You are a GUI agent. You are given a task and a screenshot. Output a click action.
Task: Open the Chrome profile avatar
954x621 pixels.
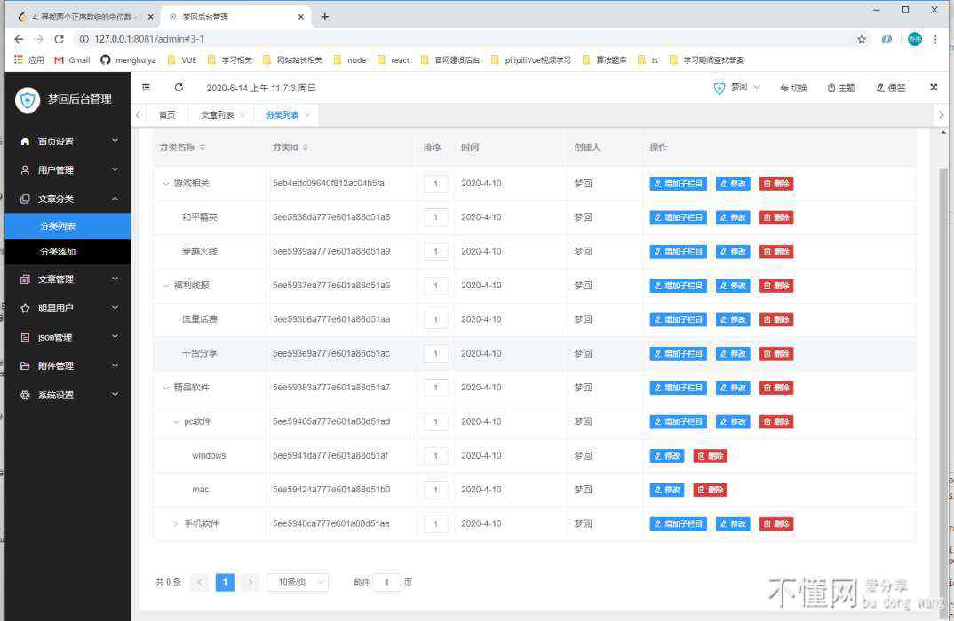[x=914, y=40]
